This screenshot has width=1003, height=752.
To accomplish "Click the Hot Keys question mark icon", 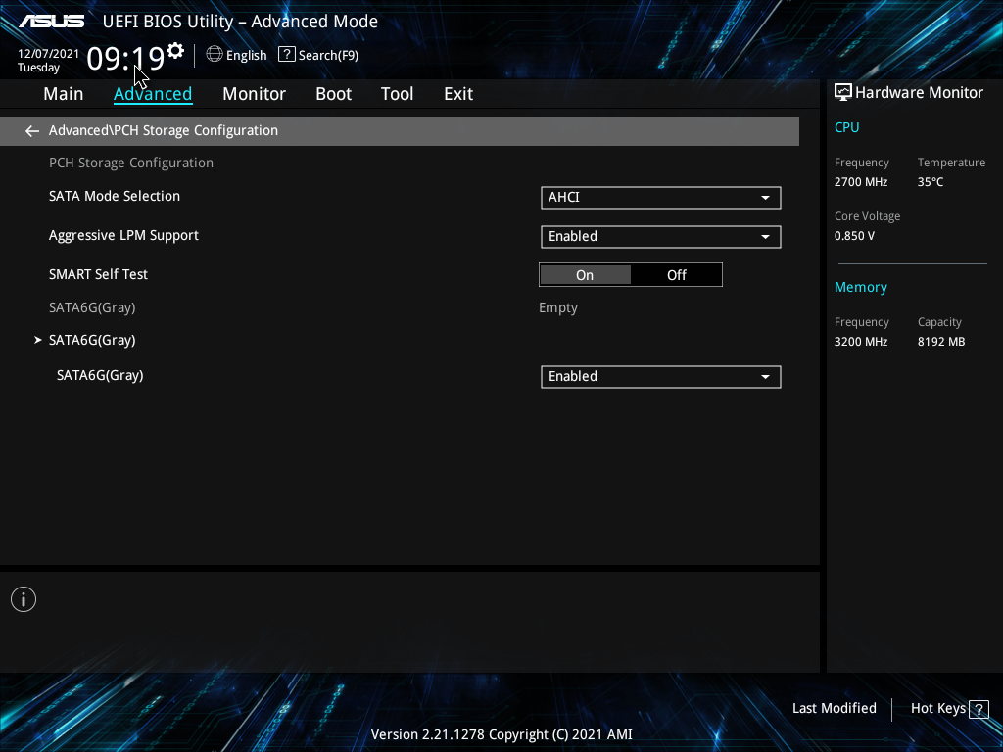I will [979, 709].
